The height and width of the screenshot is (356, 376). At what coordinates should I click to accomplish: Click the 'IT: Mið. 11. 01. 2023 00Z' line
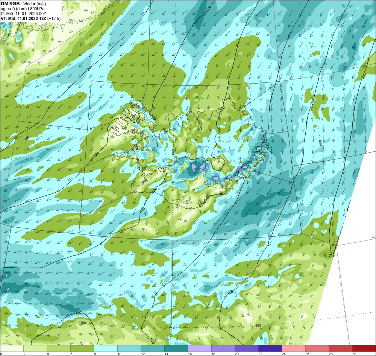point(23,14)
